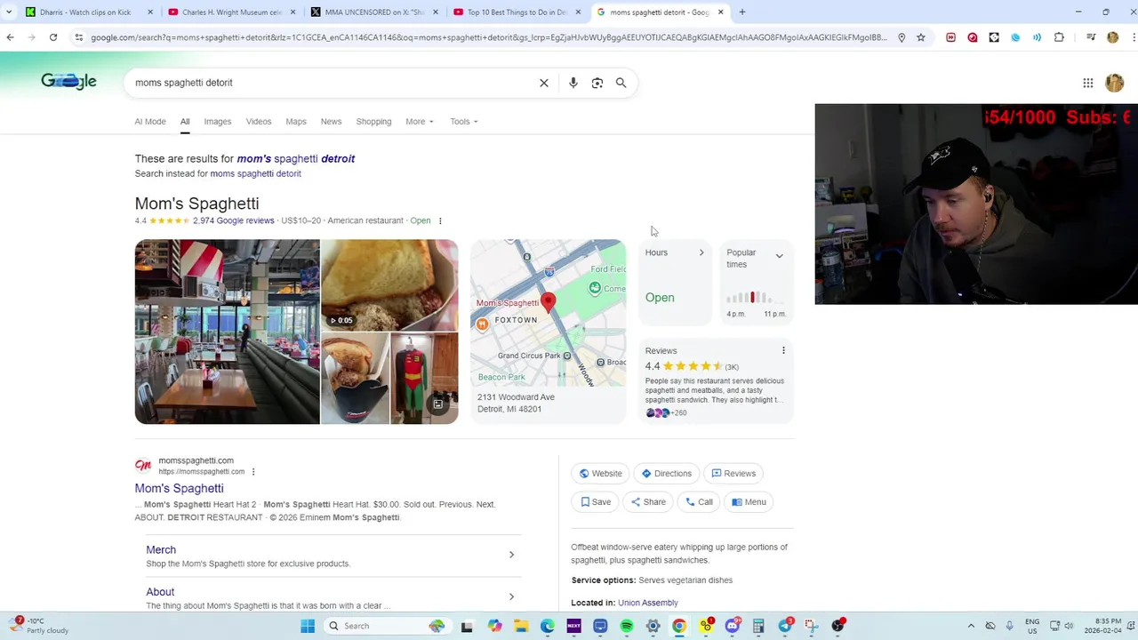Open the Union Assembly location link

pos(648,603)
